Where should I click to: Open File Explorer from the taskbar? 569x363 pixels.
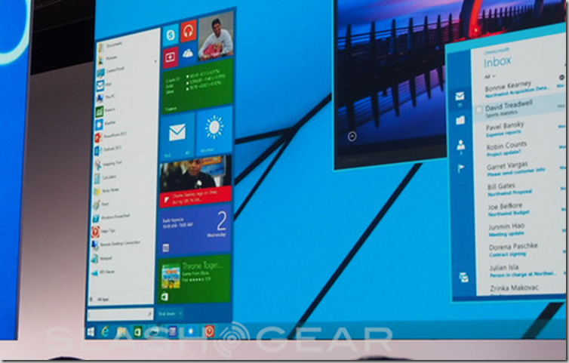(x=122, y=332)
